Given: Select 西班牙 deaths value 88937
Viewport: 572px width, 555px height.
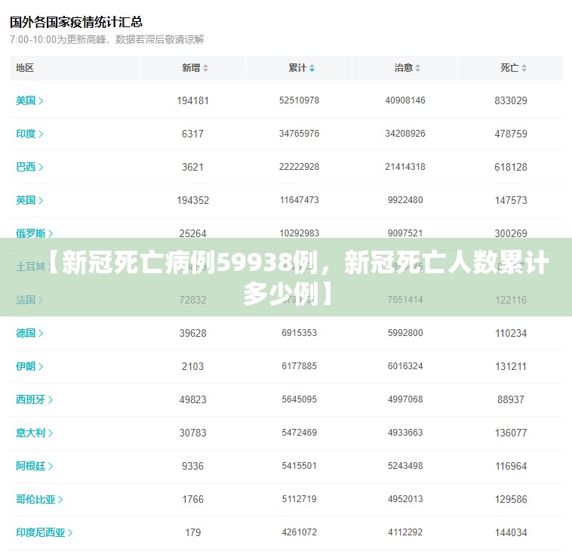Looking at the screenshot, I should pyautogui.click(x=511, y=399).
